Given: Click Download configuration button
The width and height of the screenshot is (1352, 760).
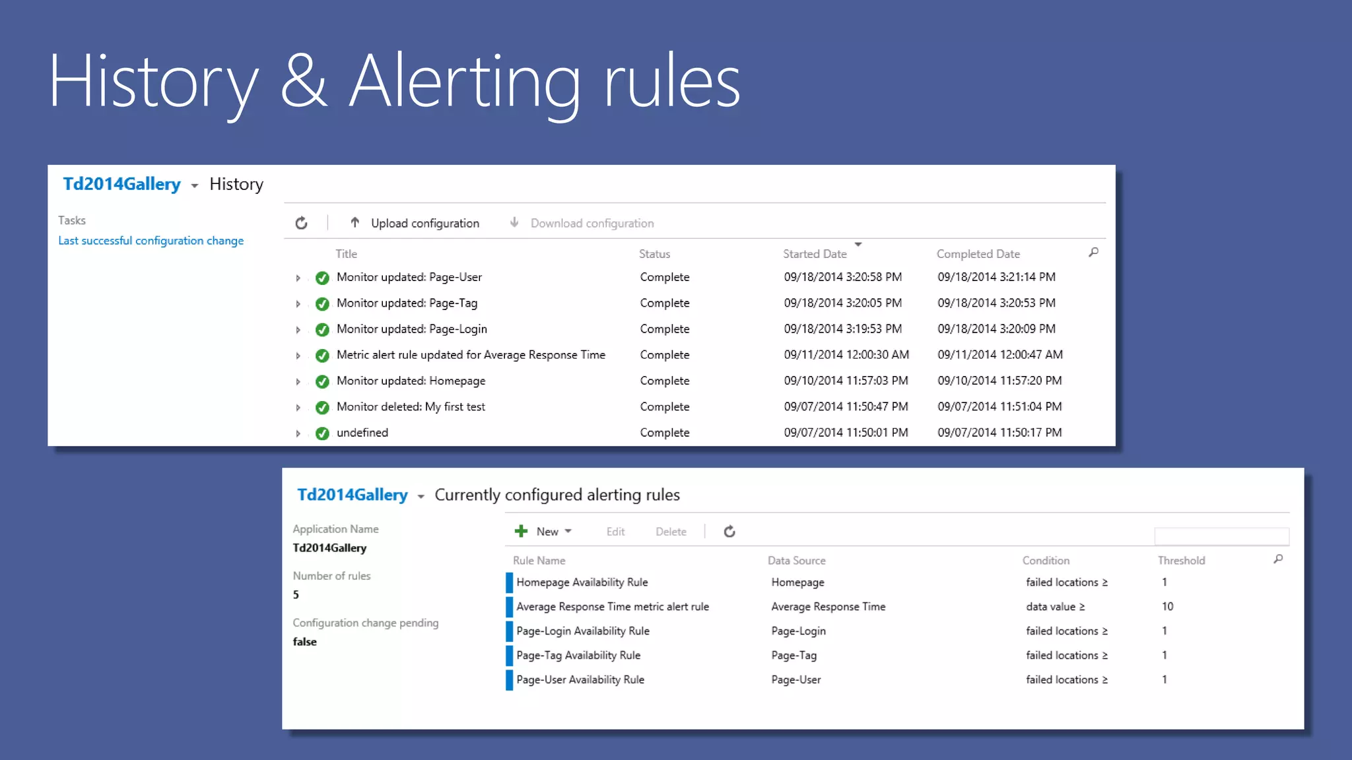Looking at the screenshot, I should [x=592, y=223].
